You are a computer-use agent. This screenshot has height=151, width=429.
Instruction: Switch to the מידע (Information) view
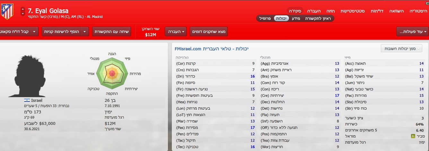296,18
